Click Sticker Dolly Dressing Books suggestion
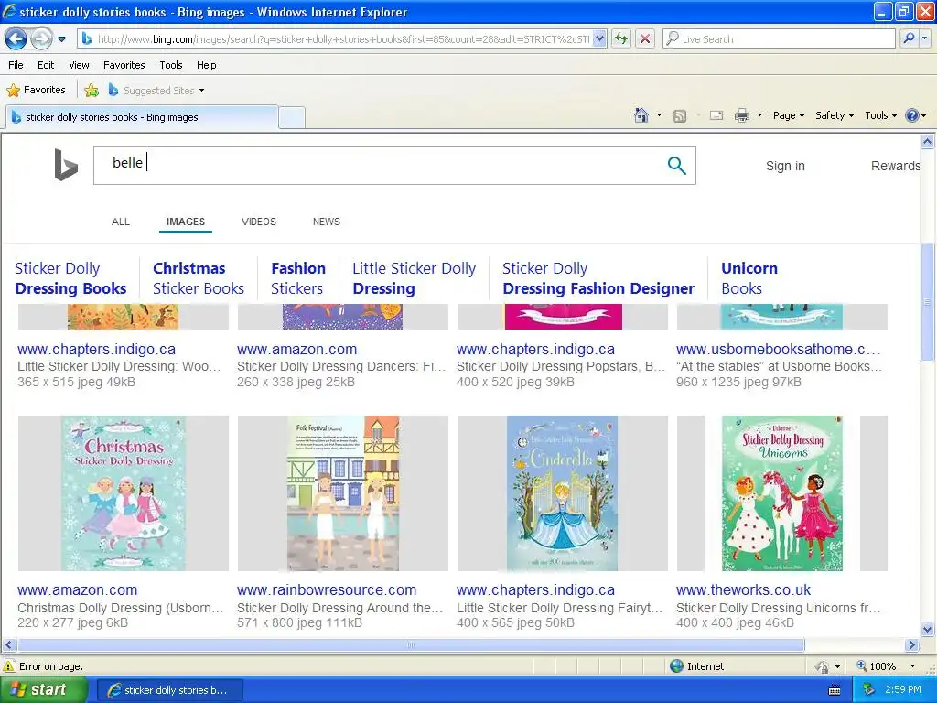 click(x=70, y=278)
